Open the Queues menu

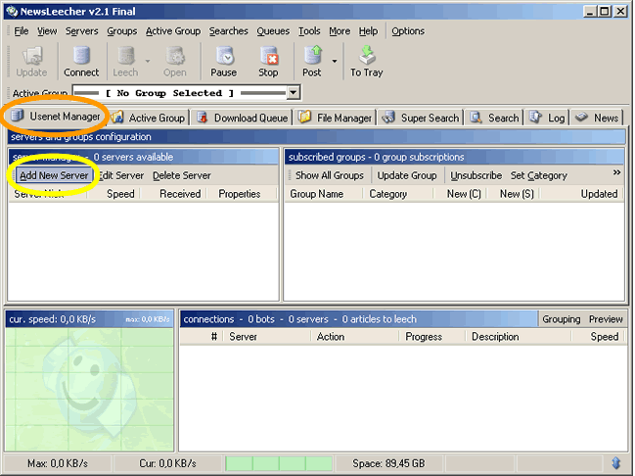tap(273, 30)
